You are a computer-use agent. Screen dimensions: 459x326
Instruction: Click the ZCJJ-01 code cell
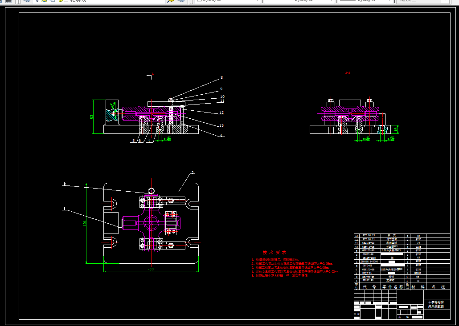coord(368,273)
